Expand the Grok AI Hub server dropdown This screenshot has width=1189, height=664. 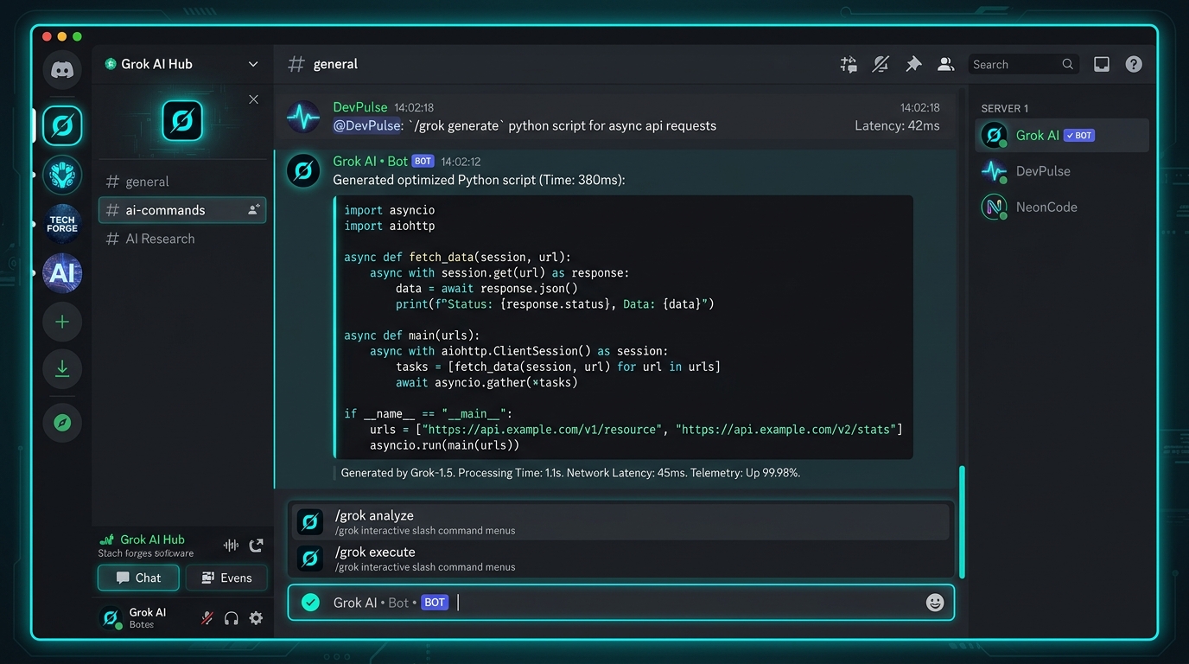(253, 64)
